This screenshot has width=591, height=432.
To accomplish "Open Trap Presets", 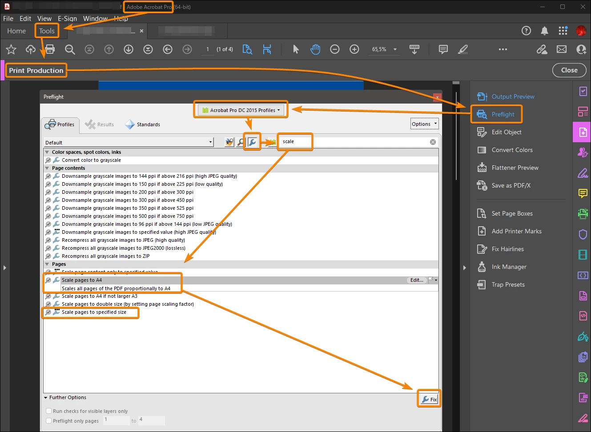I will click(501, 284).
